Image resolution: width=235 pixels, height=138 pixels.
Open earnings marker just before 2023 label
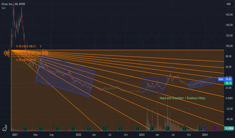coord(137,128)
